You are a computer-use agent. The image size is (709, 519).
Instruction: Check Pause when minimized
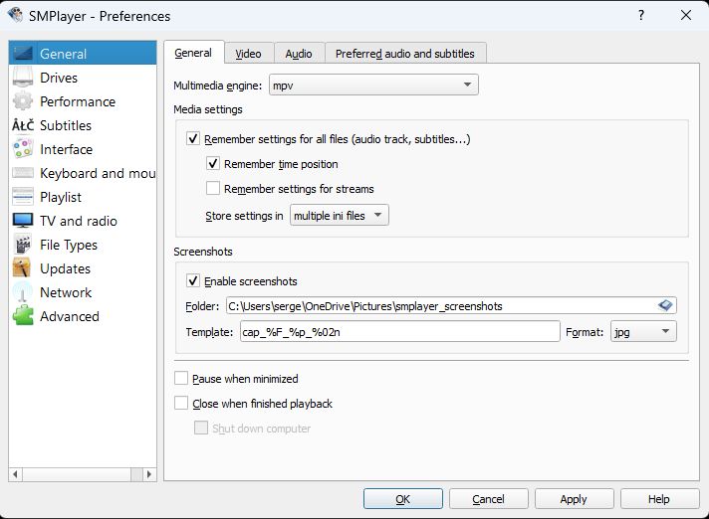[181, 378]
